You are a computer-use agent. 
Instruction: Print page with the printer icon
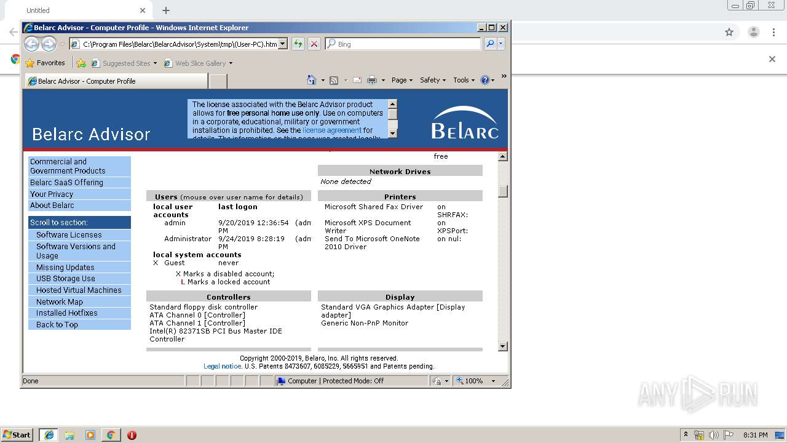tap(372, 80)
